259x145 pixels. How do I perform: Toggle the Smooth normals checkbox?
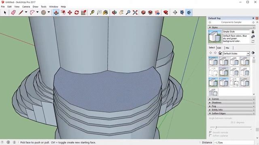[x=210, y=133]
